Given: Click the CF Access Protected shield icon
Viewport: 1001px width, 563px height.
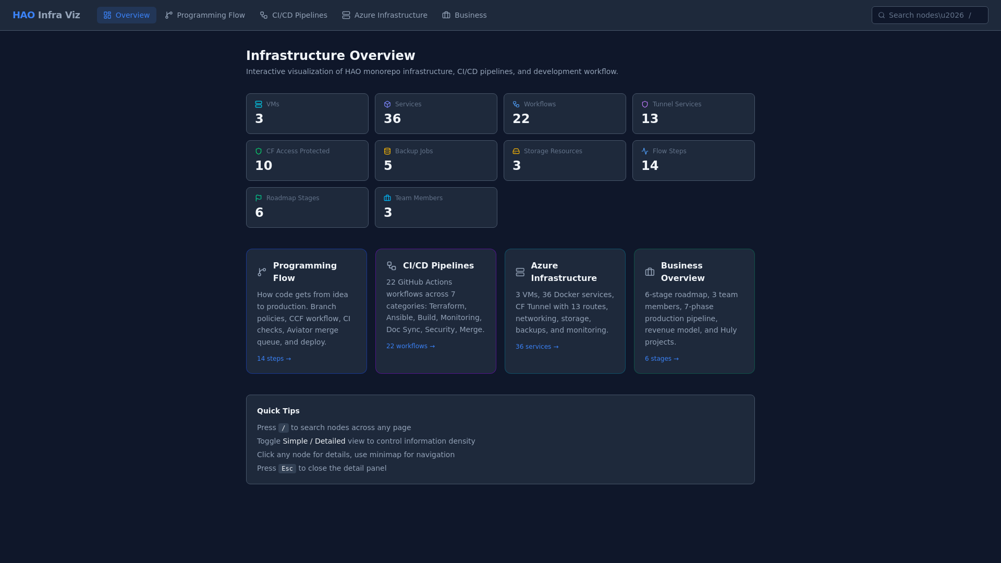Looking at the screenshot, I should pyautogui.click(x=259, y=151).
